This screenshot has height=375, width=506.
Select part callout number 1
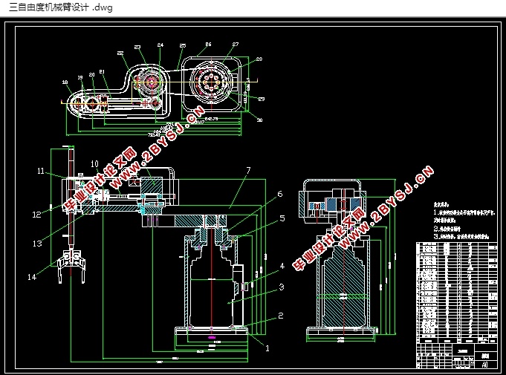click(267, 348)
